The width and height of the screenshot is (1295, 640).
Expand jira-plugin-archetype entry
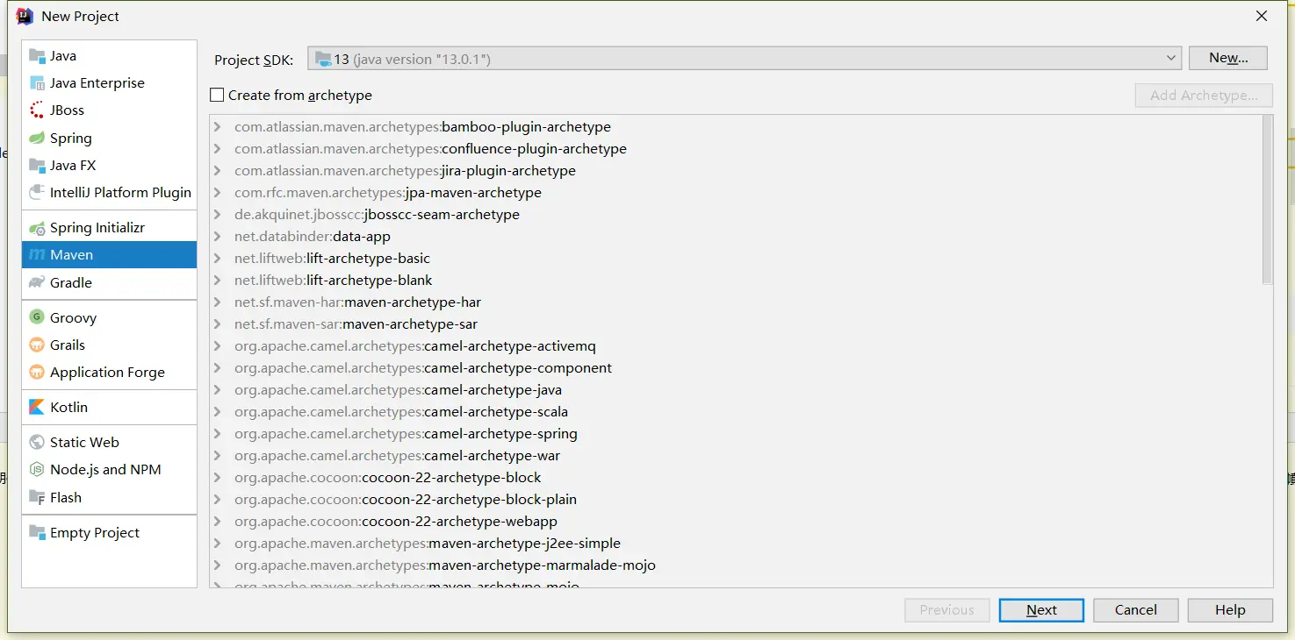coord(217,171)
